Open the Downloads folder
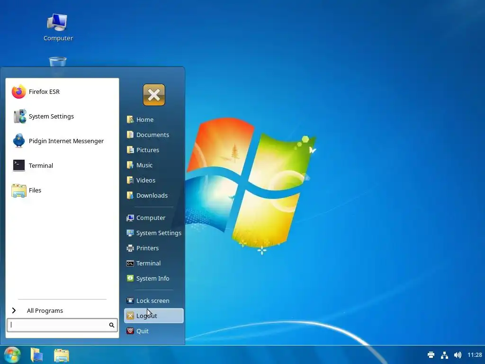 154,195
